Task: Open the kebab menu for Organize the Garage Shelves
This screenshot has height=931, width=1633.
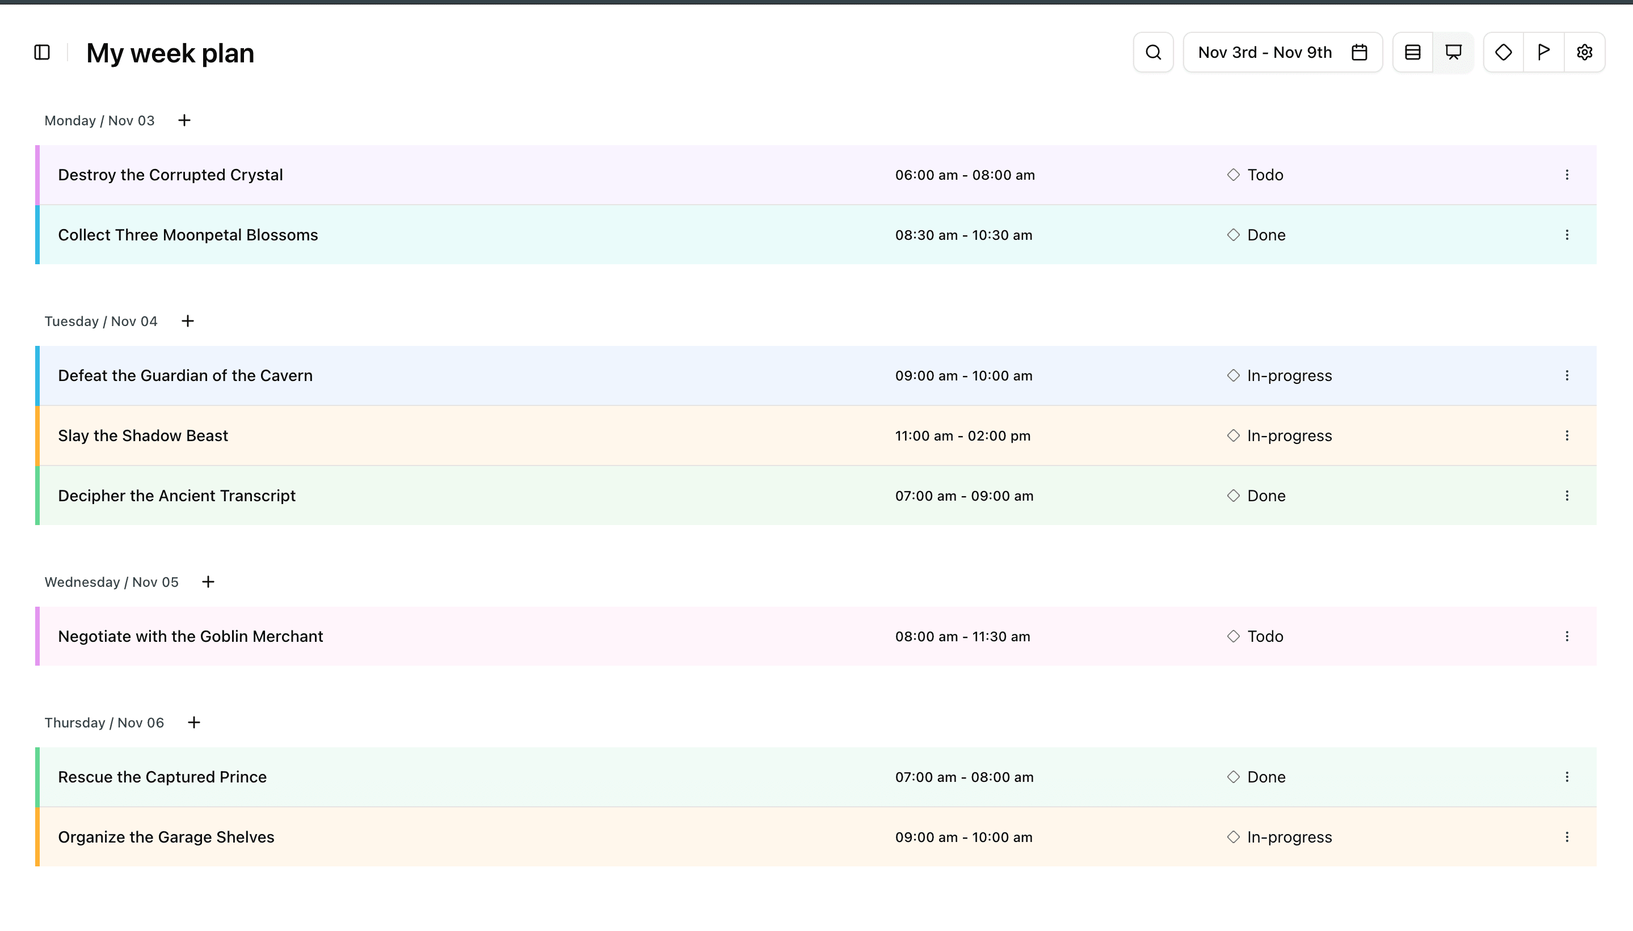Action: [x=1568, y=836]
